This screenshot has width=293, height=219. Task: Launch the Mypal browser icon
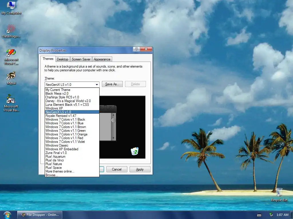11,78
